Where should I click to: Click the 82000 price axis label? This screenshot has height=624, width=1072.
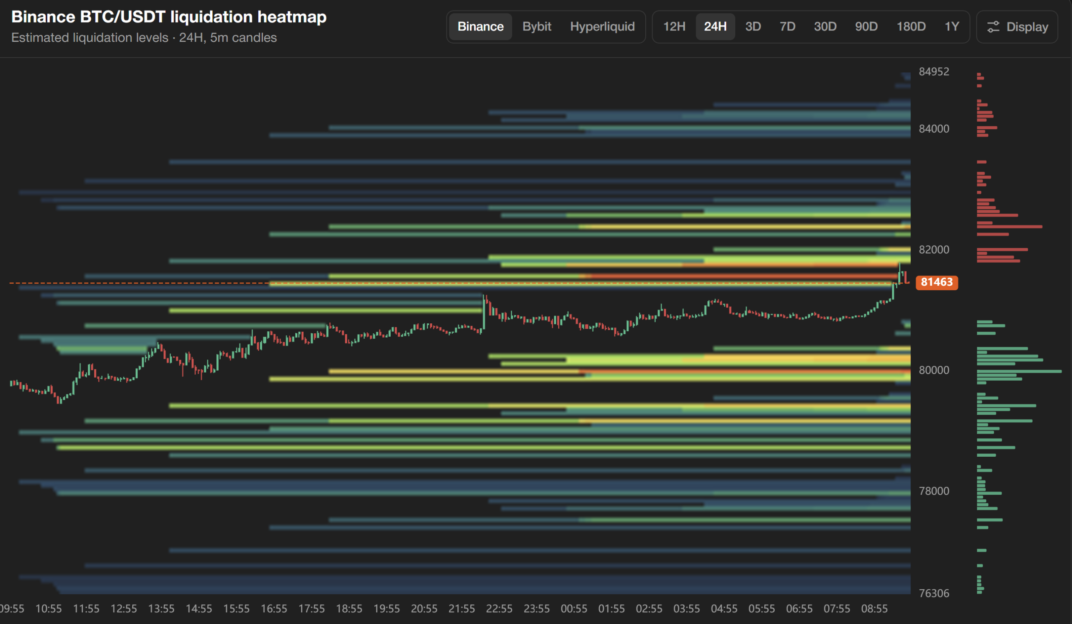point(934,249)
